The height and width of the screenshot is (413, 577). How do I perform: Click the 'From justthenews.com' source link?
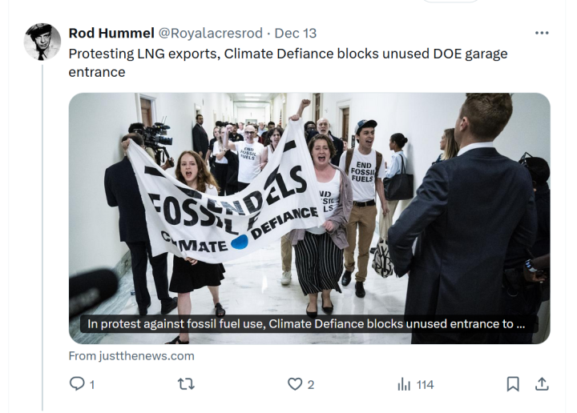coord(131,355)
